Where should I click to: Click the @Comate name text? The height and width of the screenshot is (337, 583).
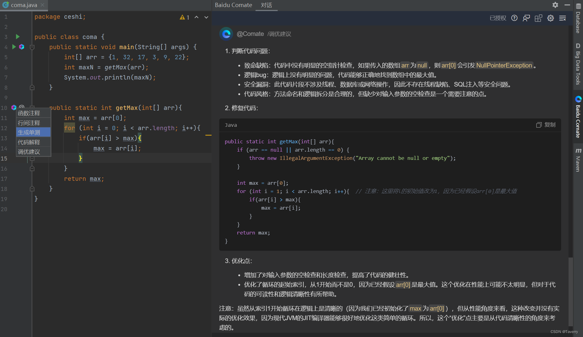coord(250,34)
